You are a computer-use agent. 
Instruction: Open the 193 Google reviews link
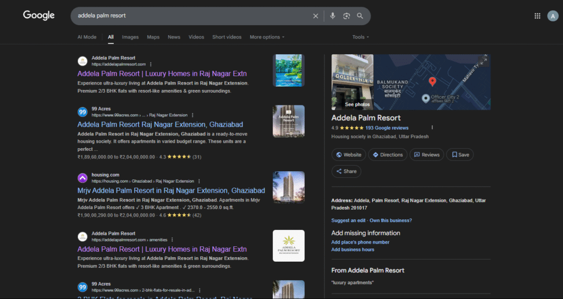pyautogui.click(x=387, y=128)
